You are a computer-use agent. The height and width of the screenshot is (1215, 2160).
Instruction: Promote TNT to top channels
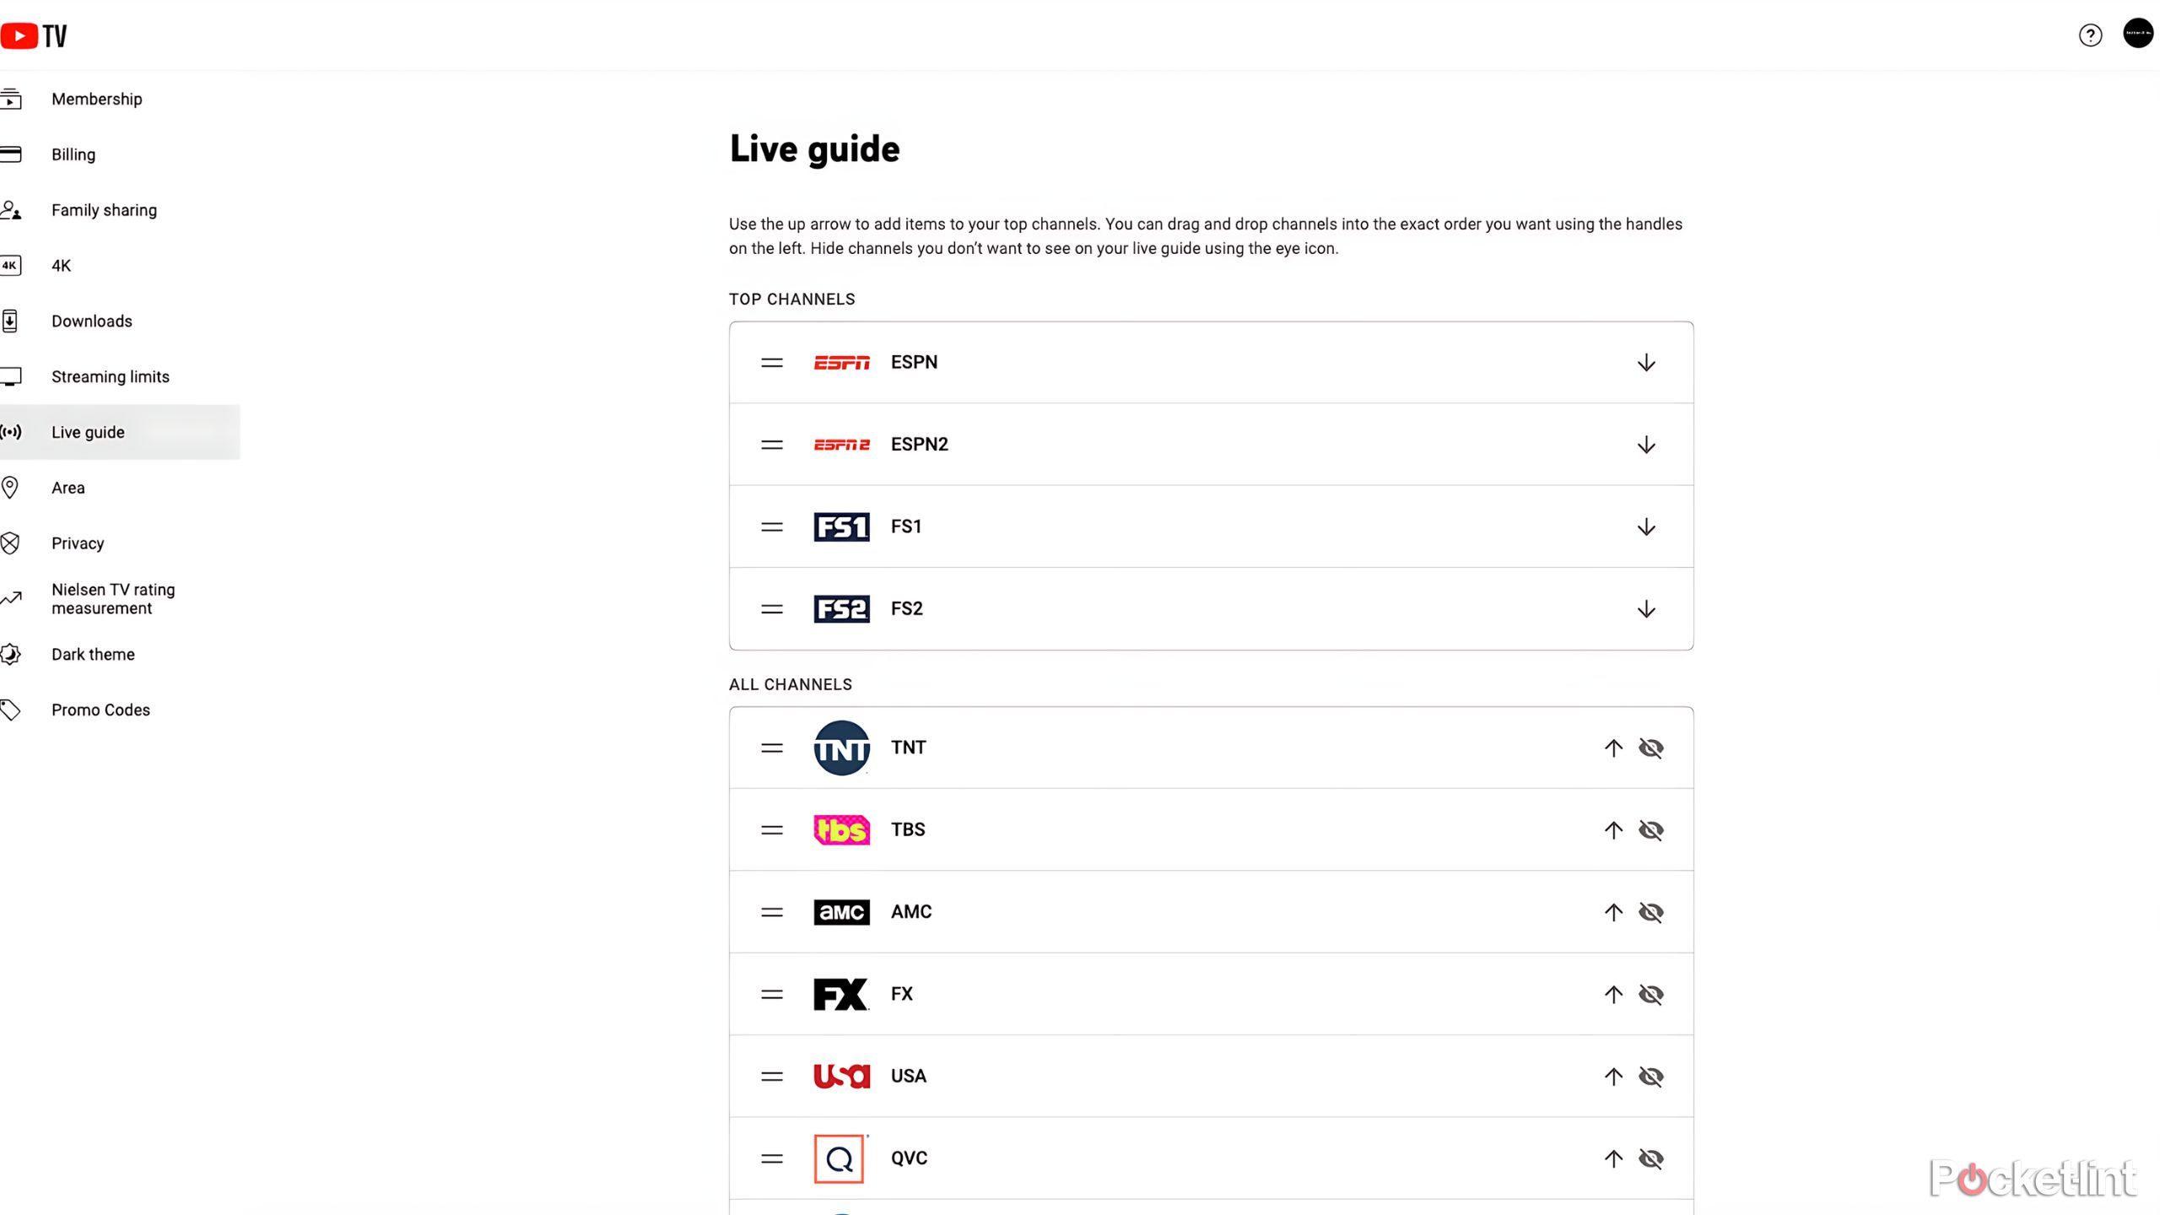(1612, 746)
